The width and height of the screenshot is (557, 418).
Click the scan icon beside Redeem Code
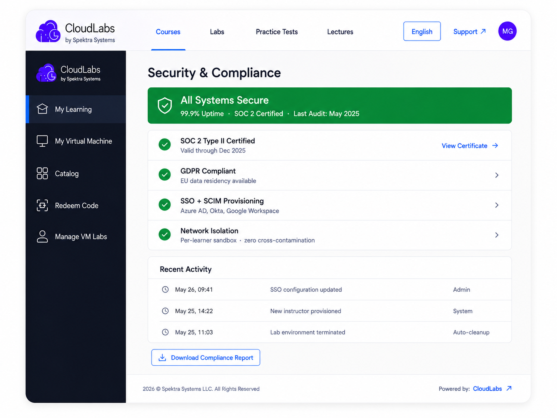pos(42,205)
